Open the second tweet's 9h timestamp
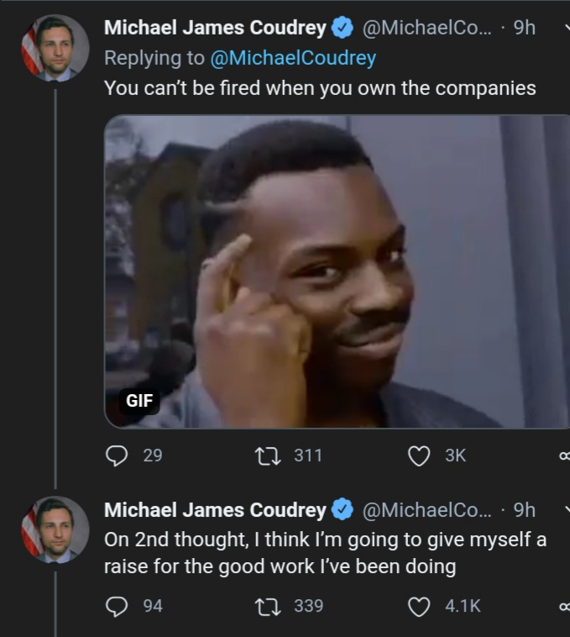 point(524,510)
